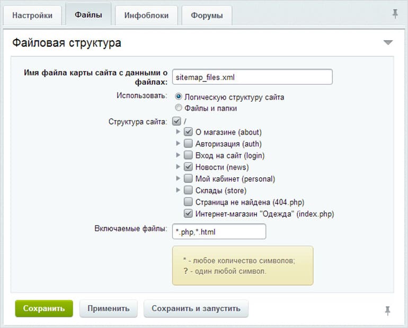Check Мой кабинет (personal) checkbox
Viewport: 408px width, 328px height.
[188, 179]
